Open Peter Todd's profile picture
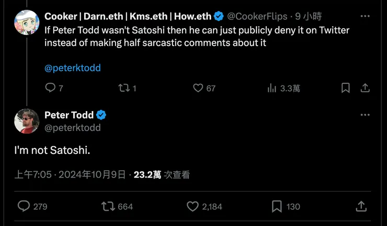The width and height of the screenshot is (387, 226). pyautogui.click(x=27, y=121)
